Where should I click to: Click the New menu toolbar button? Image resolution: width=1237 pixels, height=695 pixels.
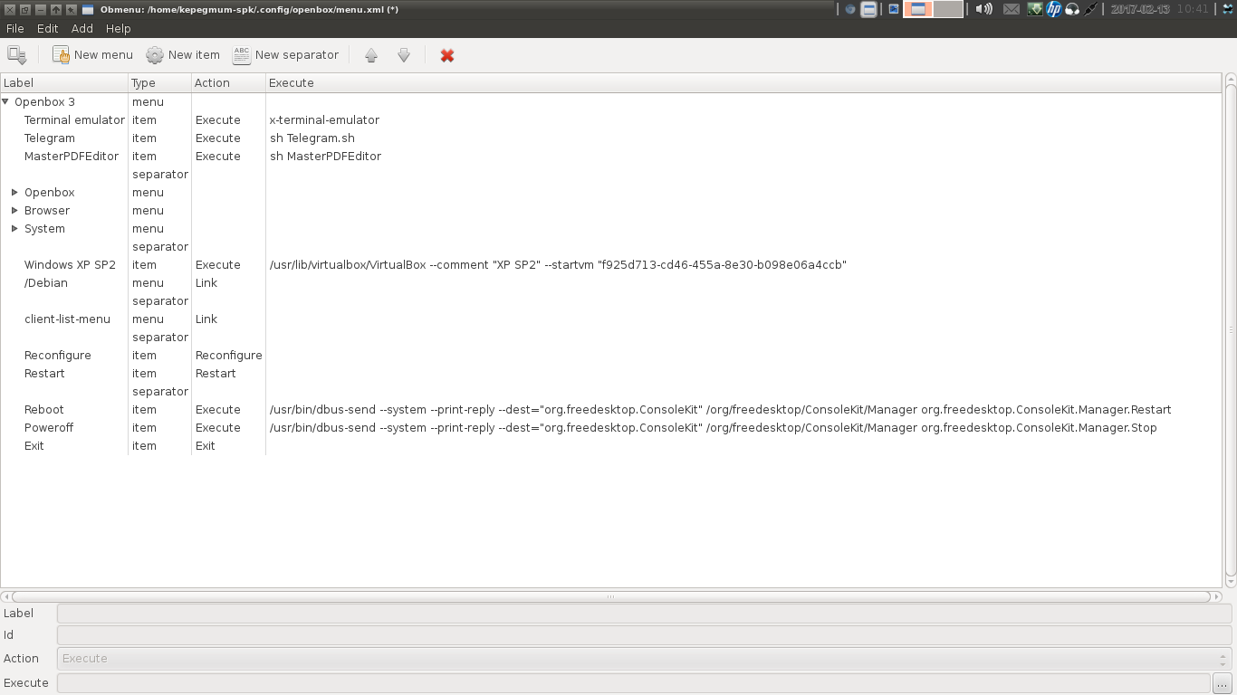click(92, 55)
